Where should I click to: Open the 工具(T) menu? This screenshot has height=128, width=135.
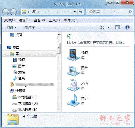[54, 20]
